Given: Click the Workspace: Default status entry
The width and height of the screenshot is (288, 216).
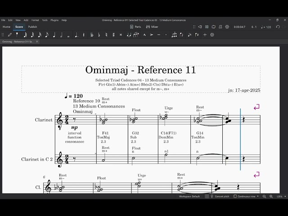Looking at the screenshot, I should (x=189, y=196).
